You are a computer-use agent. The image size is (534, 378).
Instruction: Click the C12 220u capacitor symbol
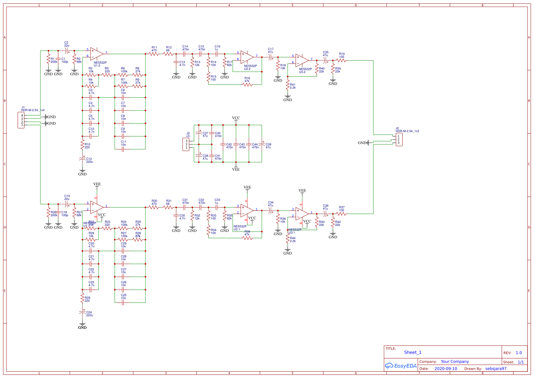tap(82, 159)
